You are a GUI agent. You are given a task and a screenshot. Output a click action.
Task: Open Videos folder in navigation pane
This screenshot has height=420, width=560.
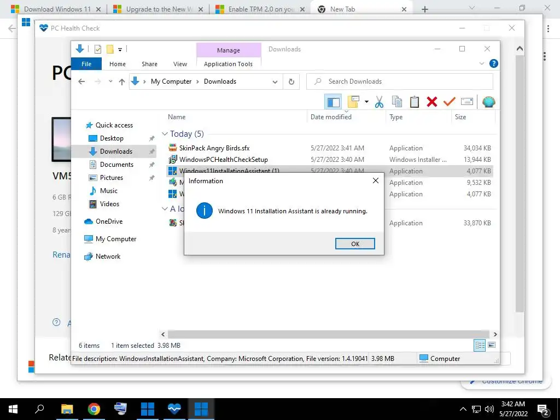point(109,204)
